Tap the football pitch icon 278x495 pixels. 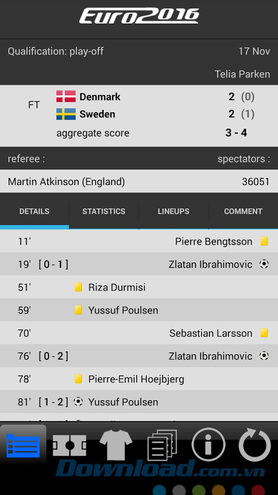69,446
